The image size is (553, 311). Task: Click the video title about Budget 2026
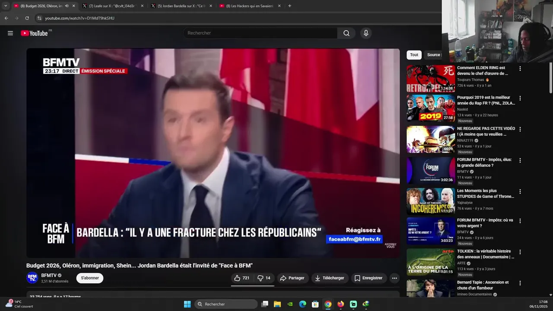pos(140,266)
